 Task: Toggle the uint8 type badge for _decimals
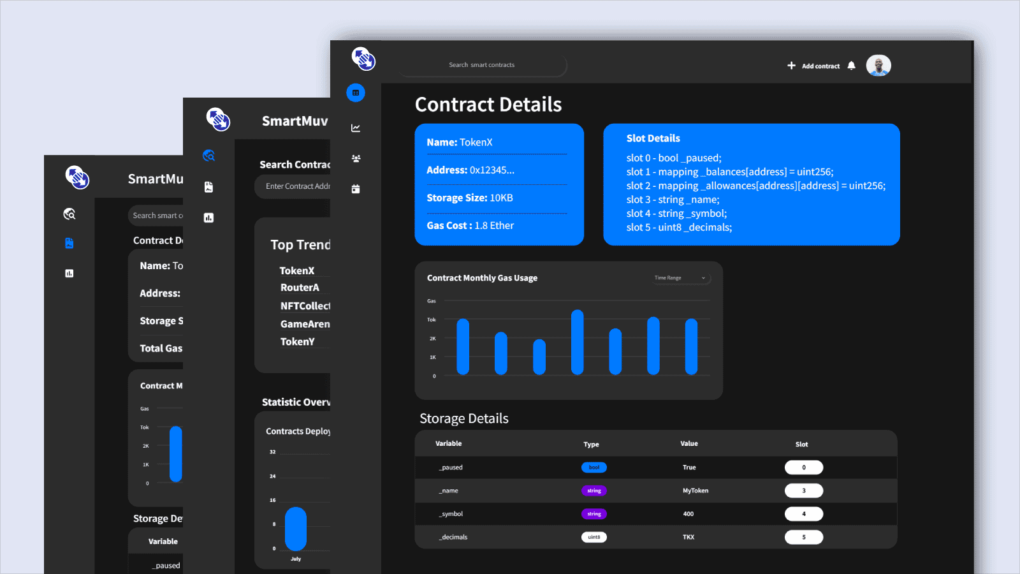[x=594, y=537]
